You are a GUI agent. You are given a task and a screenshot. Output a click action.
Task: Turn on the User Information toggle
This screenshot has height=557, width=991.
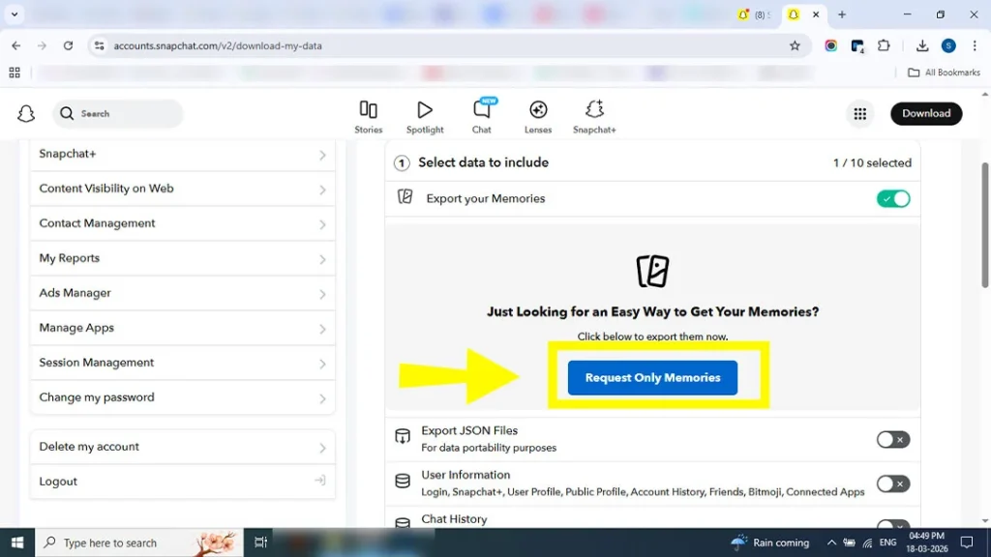click(x=892, y=483)
